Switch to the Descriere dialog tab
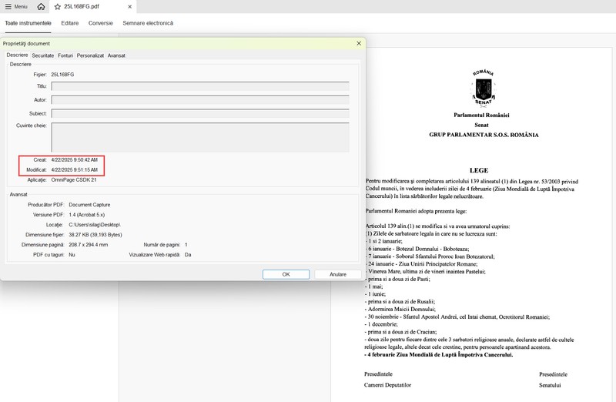The width and height of the screenshot is (616, 402). point(17,55)
